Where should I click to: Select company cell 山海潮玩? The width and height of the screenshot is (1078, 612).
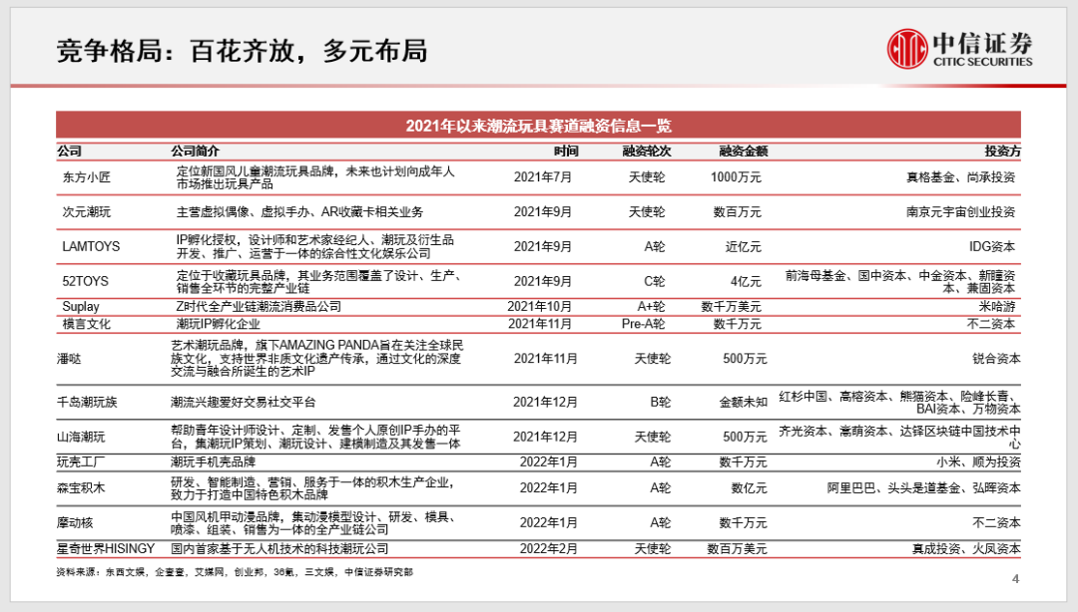81,437
